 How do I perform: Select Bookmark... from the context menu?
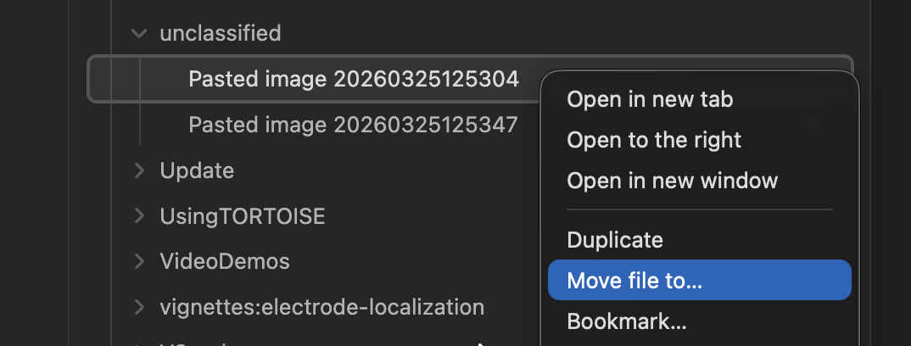click(x=626, y=321)
